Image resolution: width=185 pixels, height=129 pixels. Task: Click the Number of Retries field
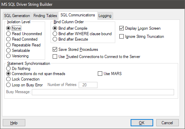click(88, 85)
